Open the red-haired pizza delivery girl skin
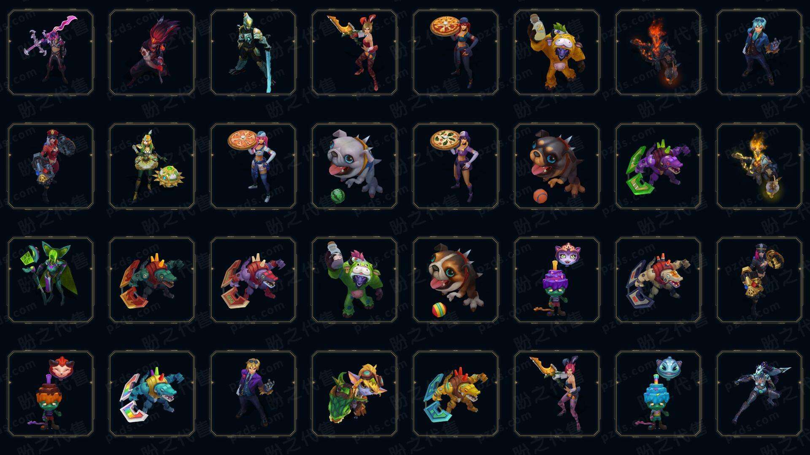 456,53
